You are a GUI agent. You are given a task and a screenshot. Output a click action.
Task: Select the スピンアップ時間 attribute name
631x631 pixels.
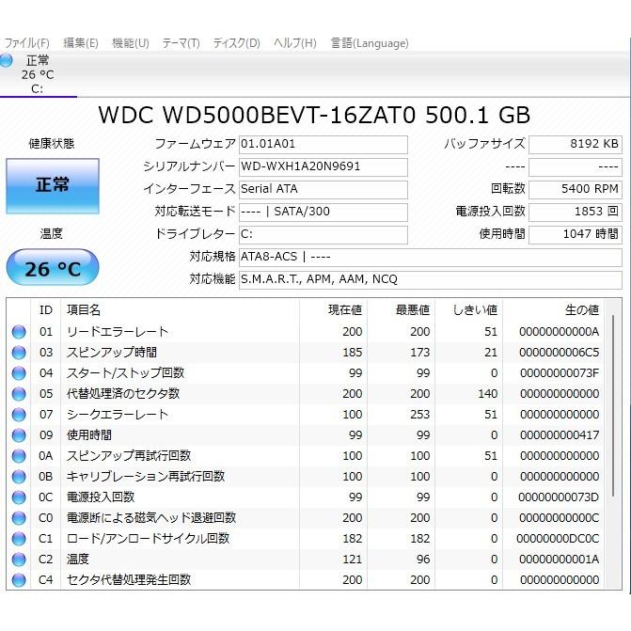(x=112, y=352)
